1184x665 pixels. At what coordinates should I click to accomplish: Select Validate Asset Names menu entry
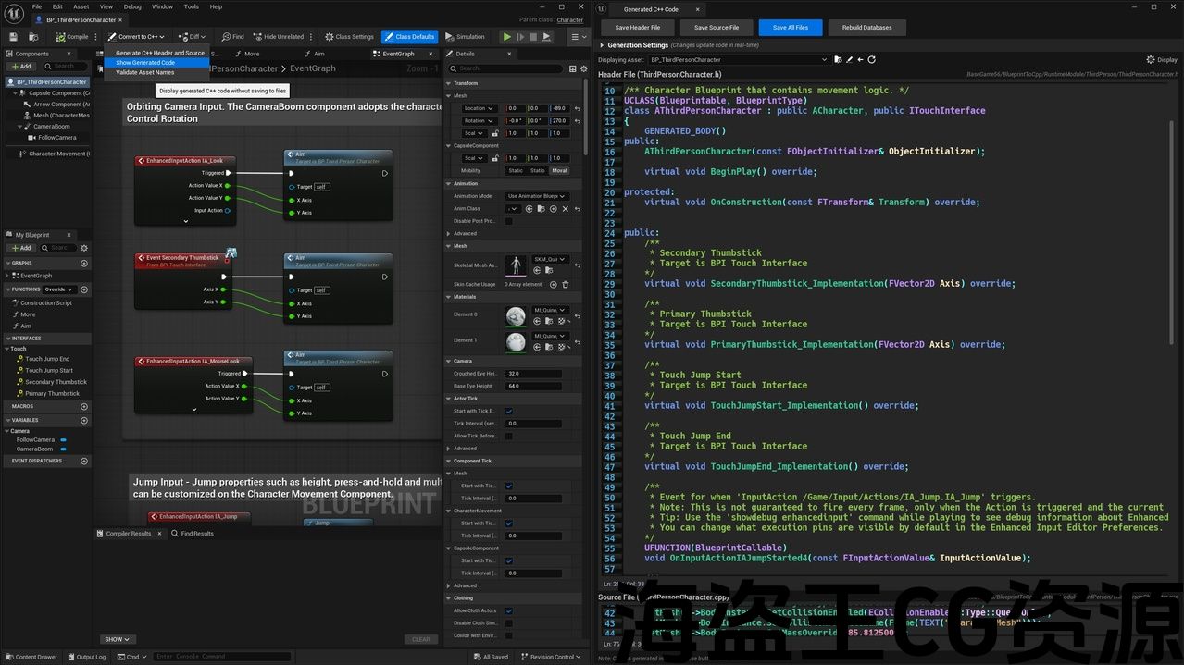click(x=145, y=72)
